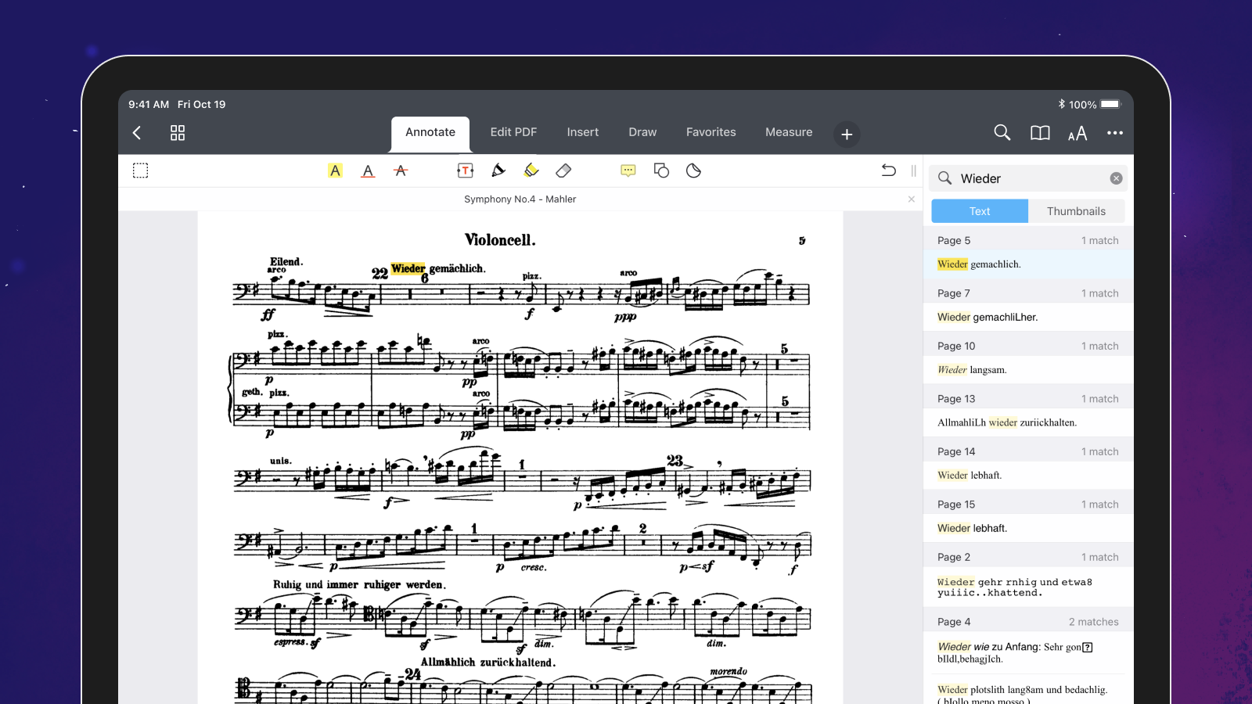Open the more options ellipsis menu
Screen dimensions: 1252x704
click(x=1115, y=133)
